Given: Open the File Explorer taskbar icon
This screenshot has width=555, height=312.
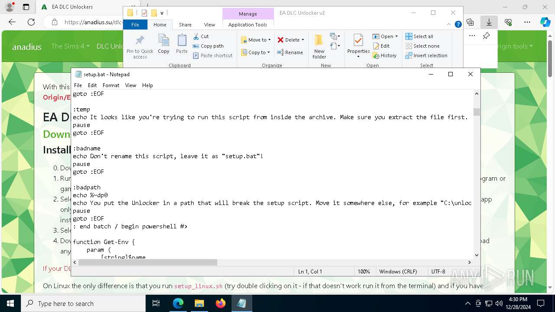Looking at the screenshot, I should (x=199, y=303).
